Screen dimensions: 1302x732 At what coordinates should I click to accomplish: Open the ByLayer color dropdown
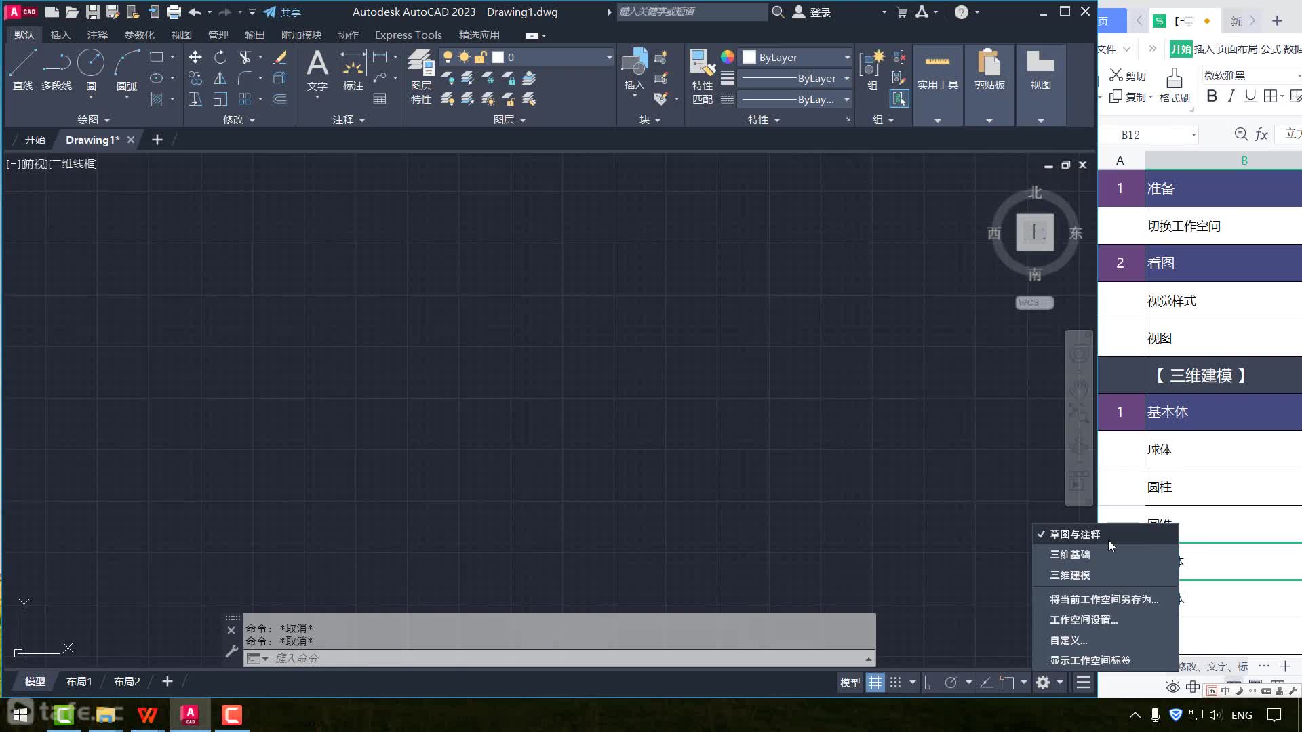tap(847, 57)
